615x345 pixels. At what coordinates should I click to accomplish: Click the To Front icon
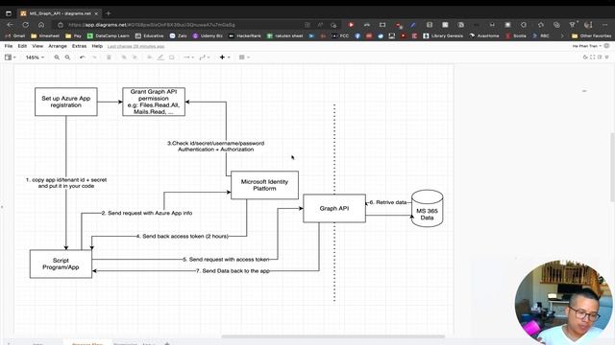pos(124,57)
